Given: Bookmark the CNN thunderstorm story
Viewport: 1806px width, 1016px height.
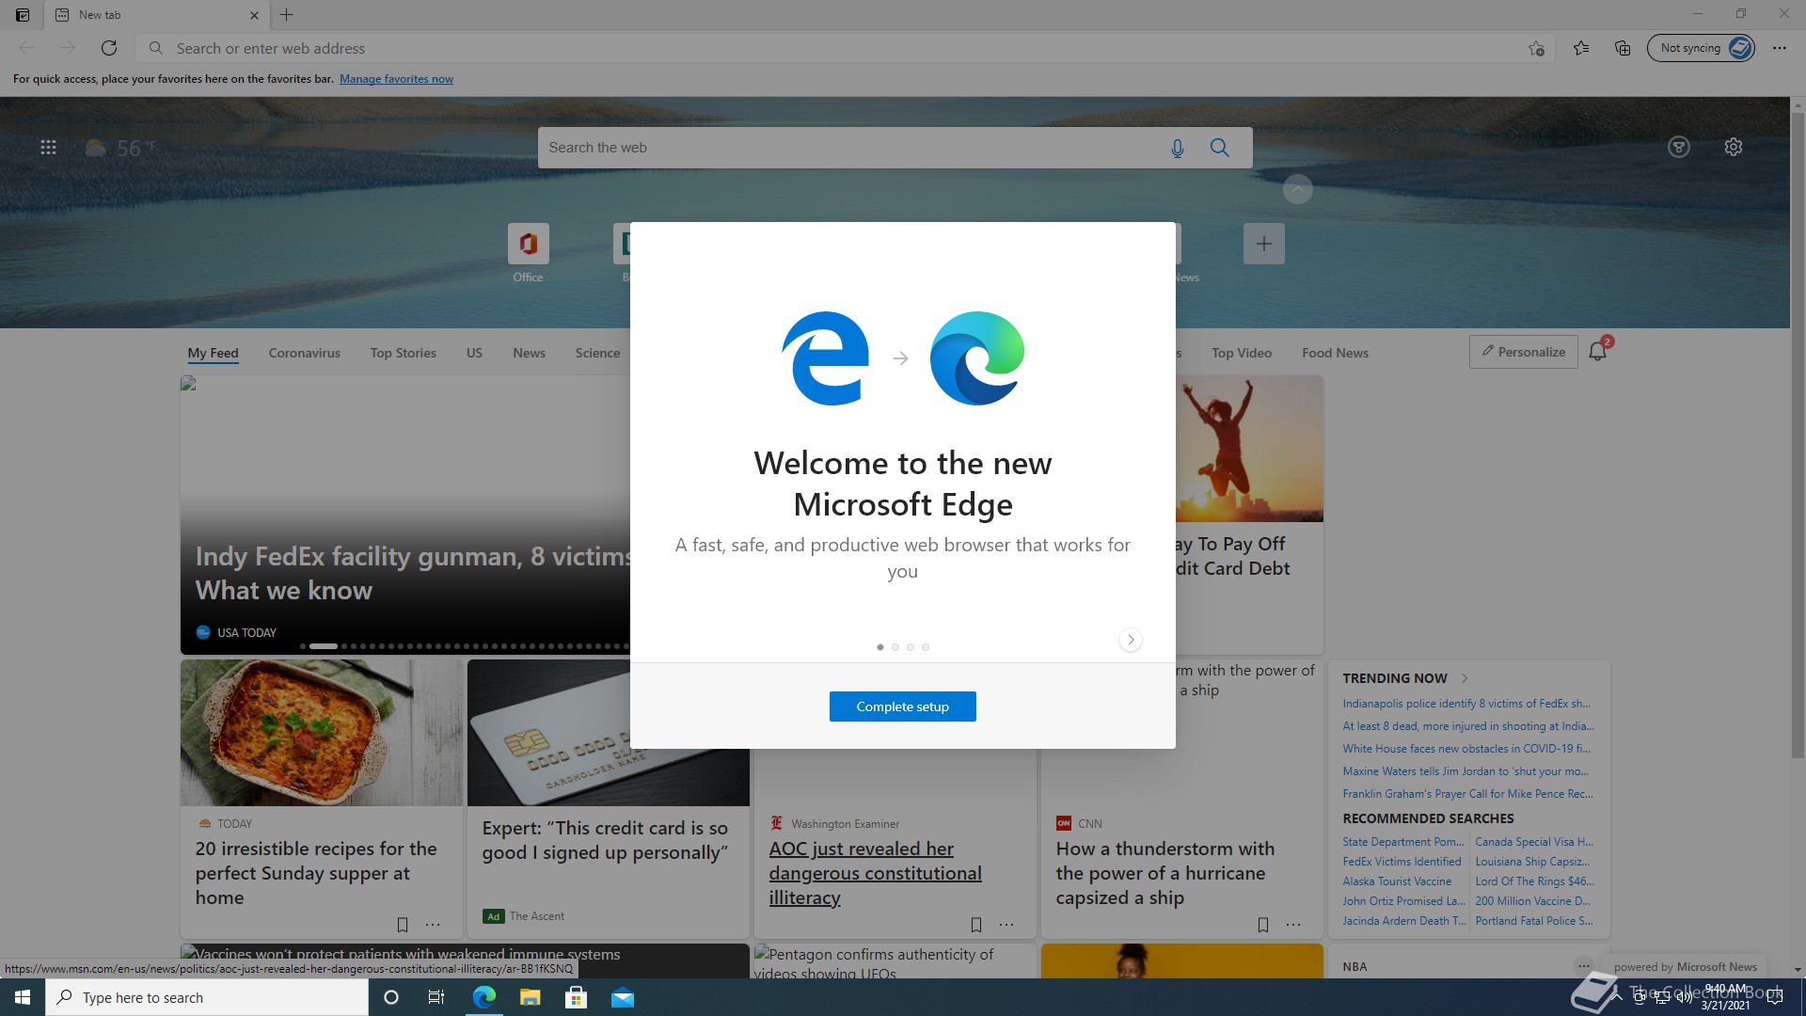Looking at the screenshot, I should click(1263, 925).
